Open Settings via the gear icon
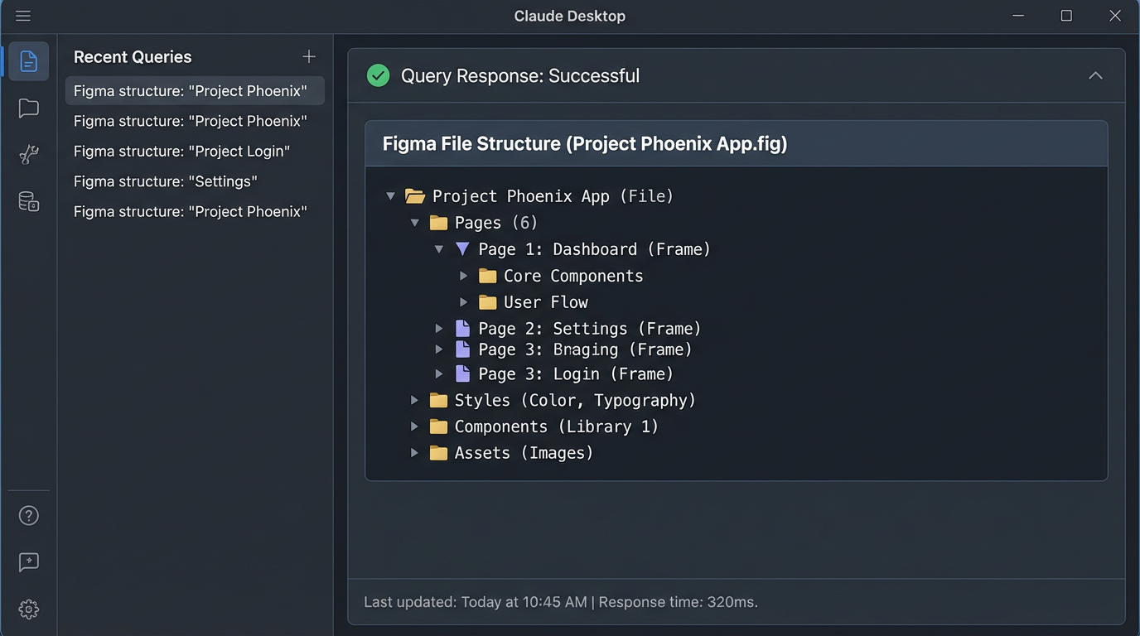This screenshot has height=636, width=1140. (x=28, y=609)
